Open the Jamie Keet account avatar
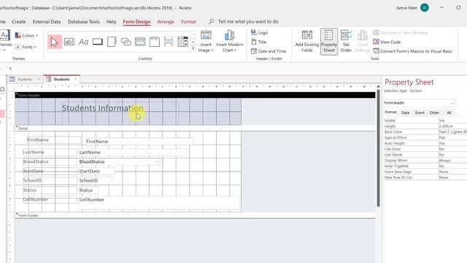This screenshot has height=263, width=467. click(425, 8)
